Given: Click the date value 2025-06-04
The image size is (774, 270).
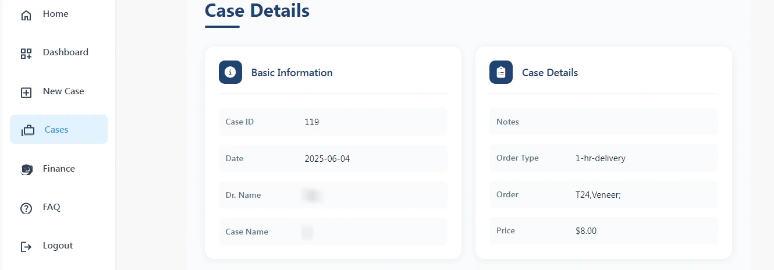Looking at the screenshot, I should (327, 158).
